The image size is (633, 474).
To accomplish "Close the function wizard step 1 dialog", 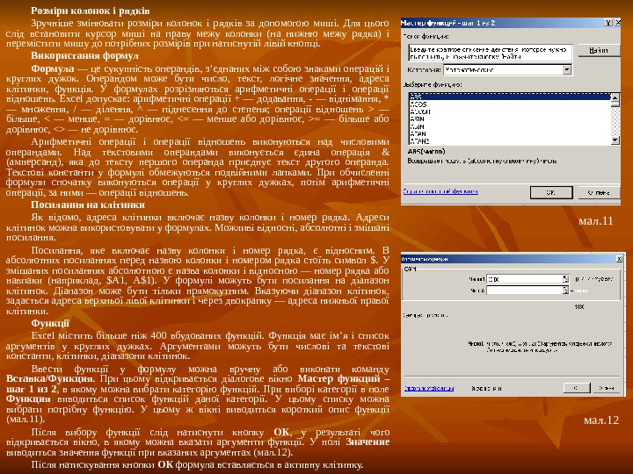I will tap(617, 23).
